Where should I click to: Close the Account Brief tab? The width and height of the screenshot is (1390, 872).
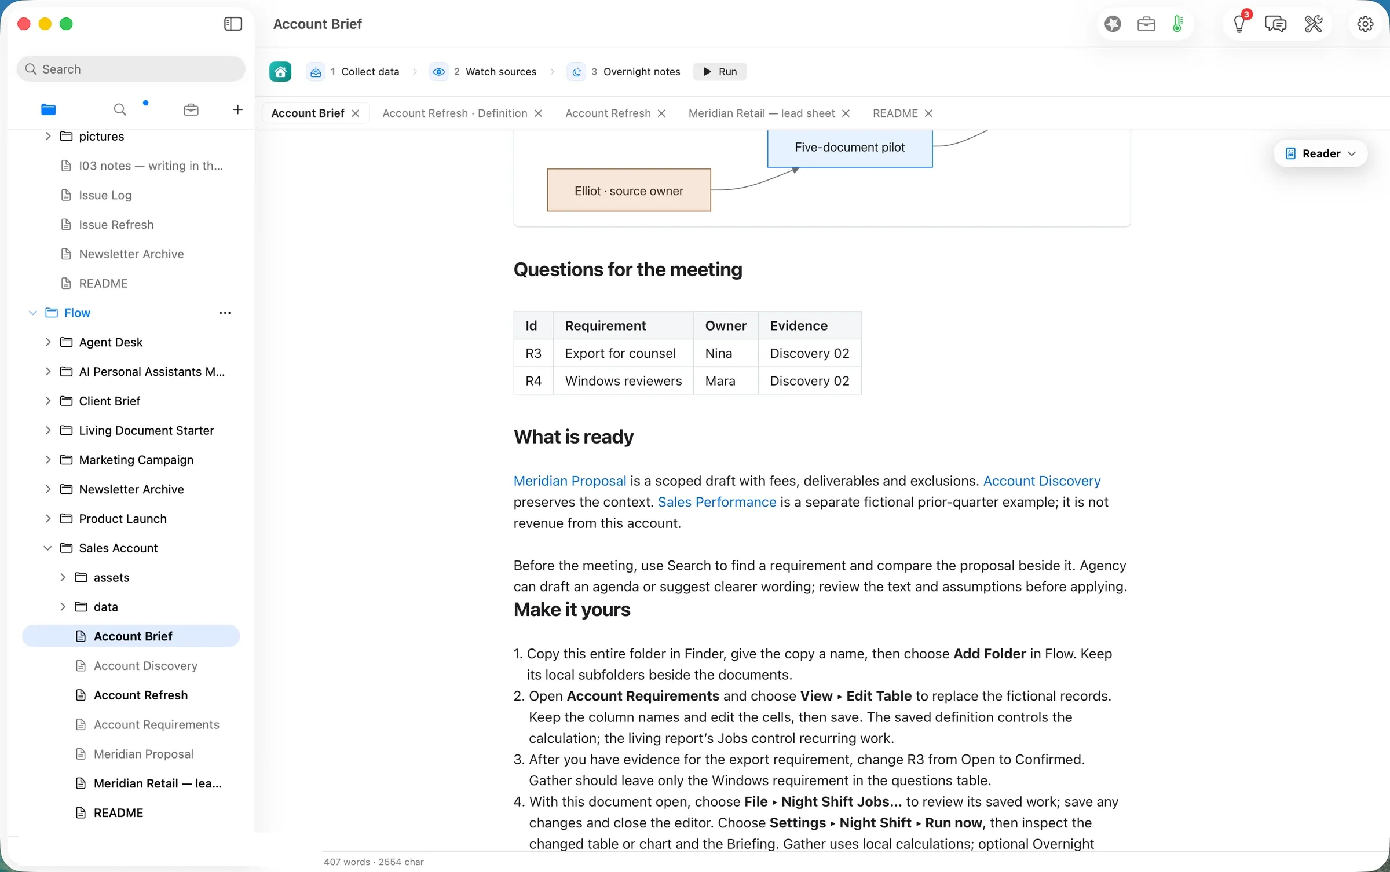[356, 113]
